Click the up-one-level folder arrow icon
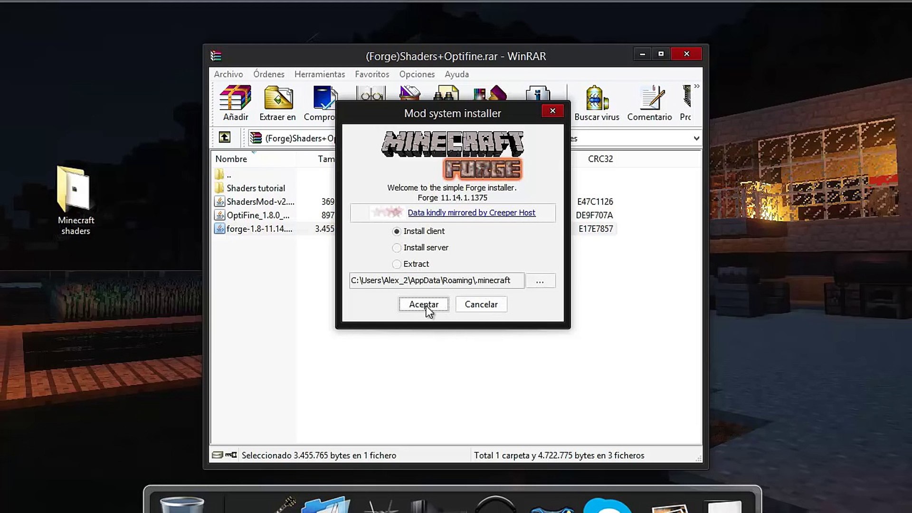Screen dimensions: 912x513 (225, 138)
